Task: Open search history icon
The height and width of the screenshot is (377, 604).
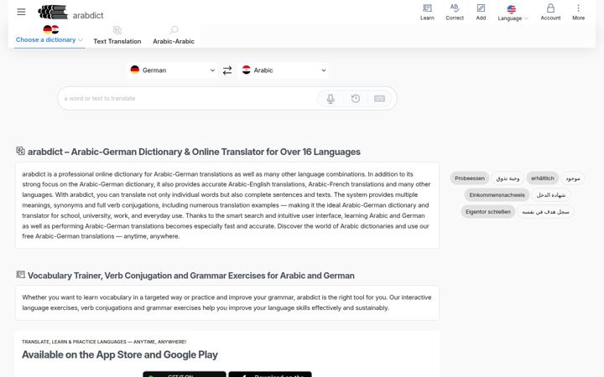Action: coord(356,99)
